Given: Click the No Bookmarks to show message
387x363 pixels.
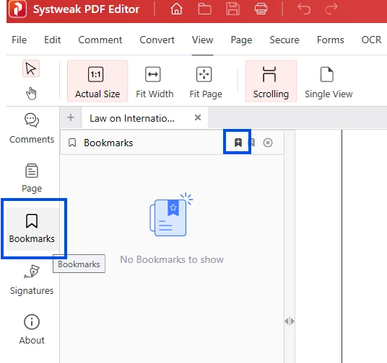Looking at the screenshot, I should [172, 259].
